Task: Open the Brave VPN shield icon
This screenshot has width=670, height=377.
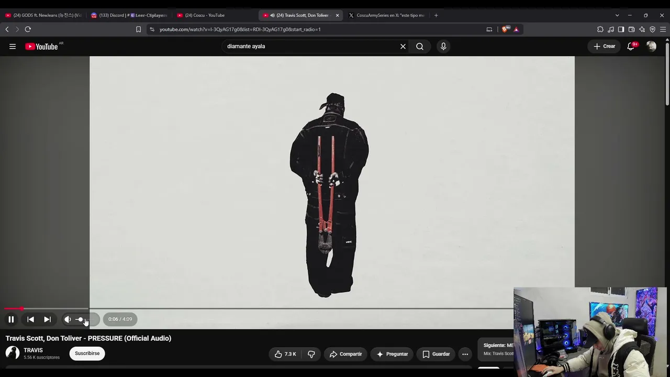Action: (x=653, y=29)
